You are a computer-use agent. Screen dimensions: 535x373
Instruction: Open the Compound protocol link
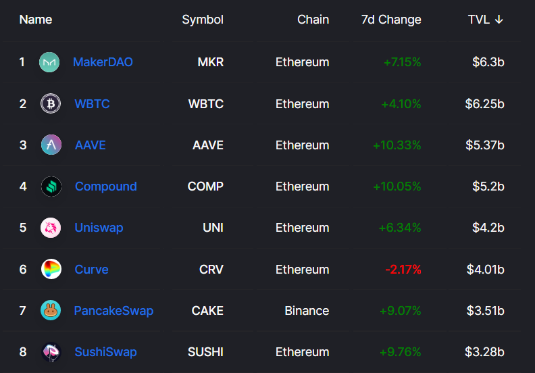tap(105, 186)
